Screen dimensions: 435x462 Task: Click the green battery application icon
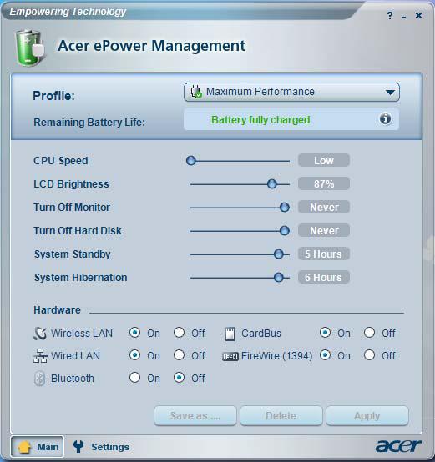click(30, 48)
